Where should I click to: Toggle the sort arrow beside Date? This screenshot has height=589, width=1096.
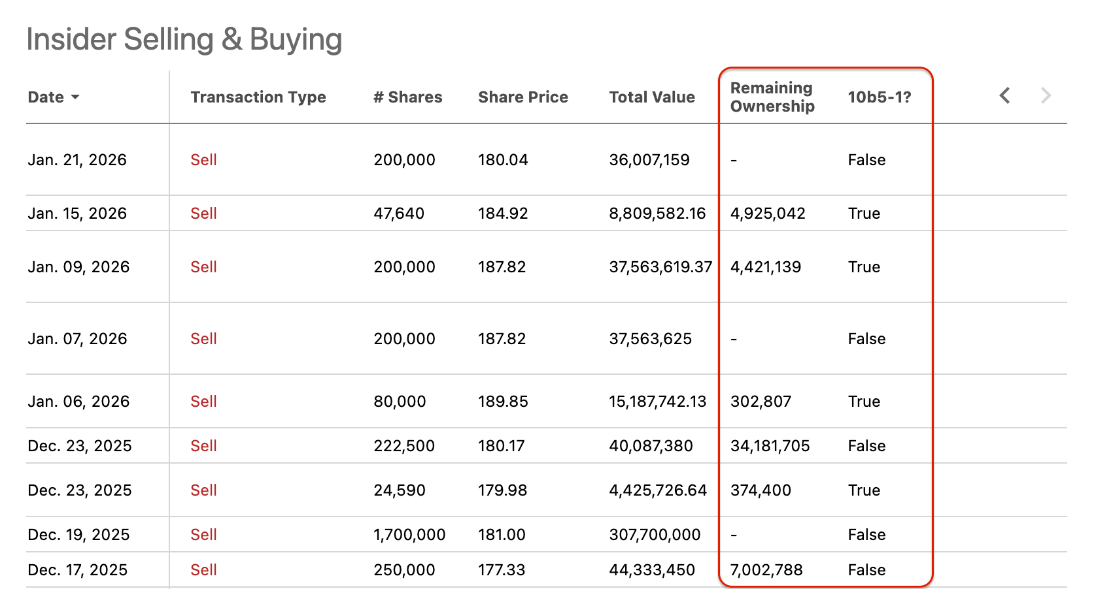[x=75, y=97]
